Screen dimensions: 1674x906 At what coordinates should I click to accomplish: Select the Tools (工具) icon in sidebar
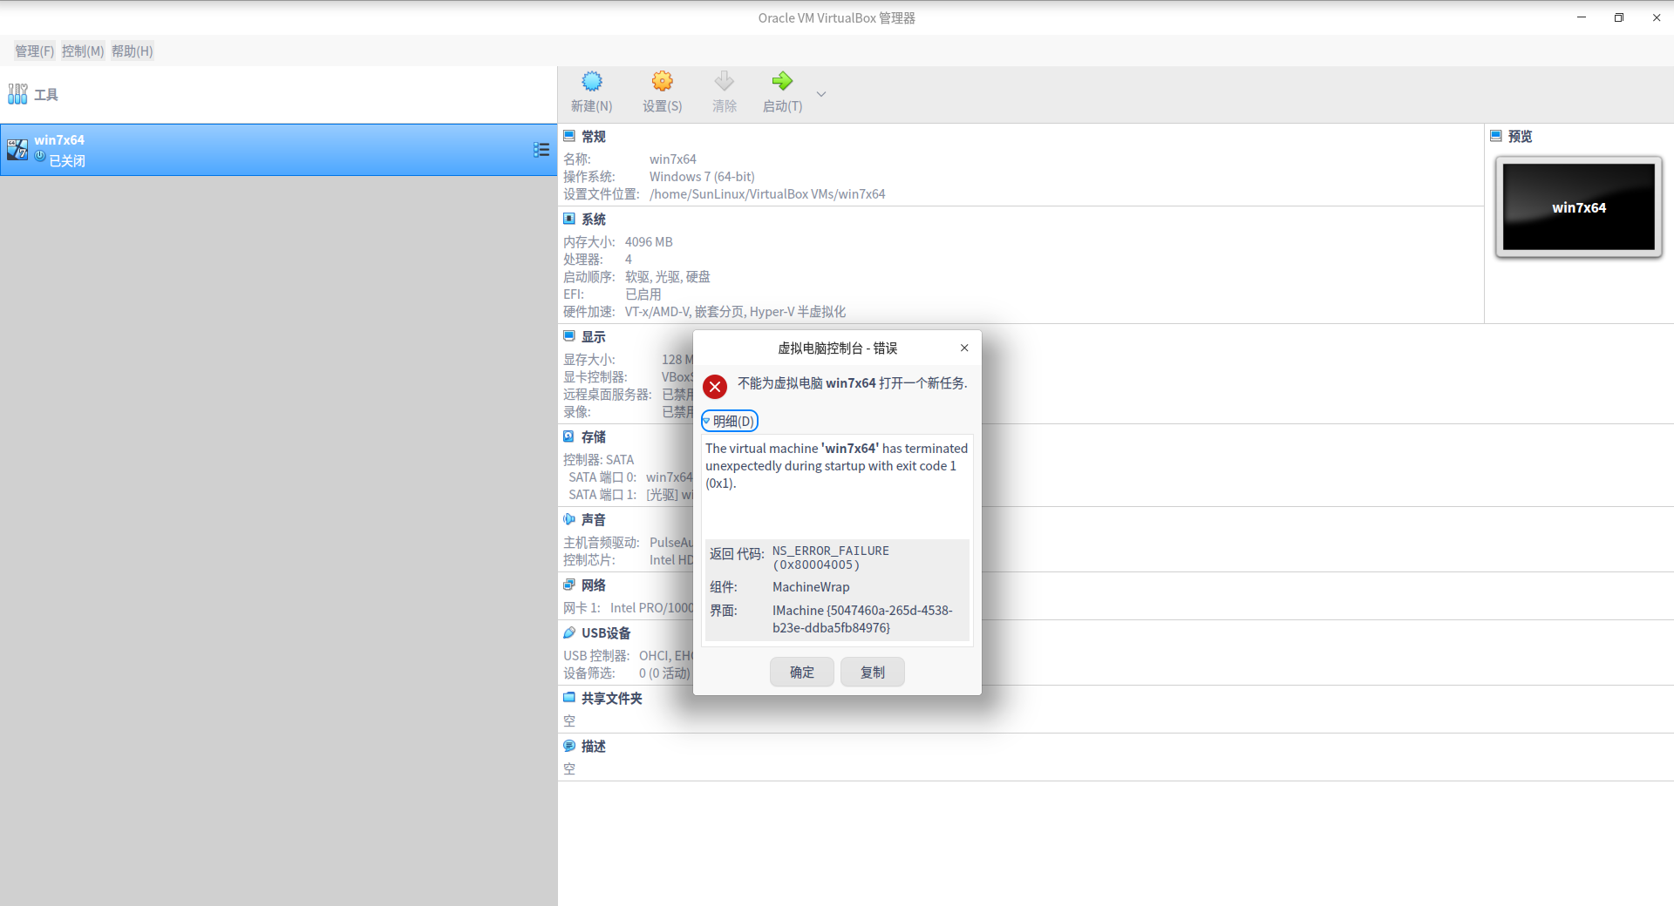pos(17,94)
